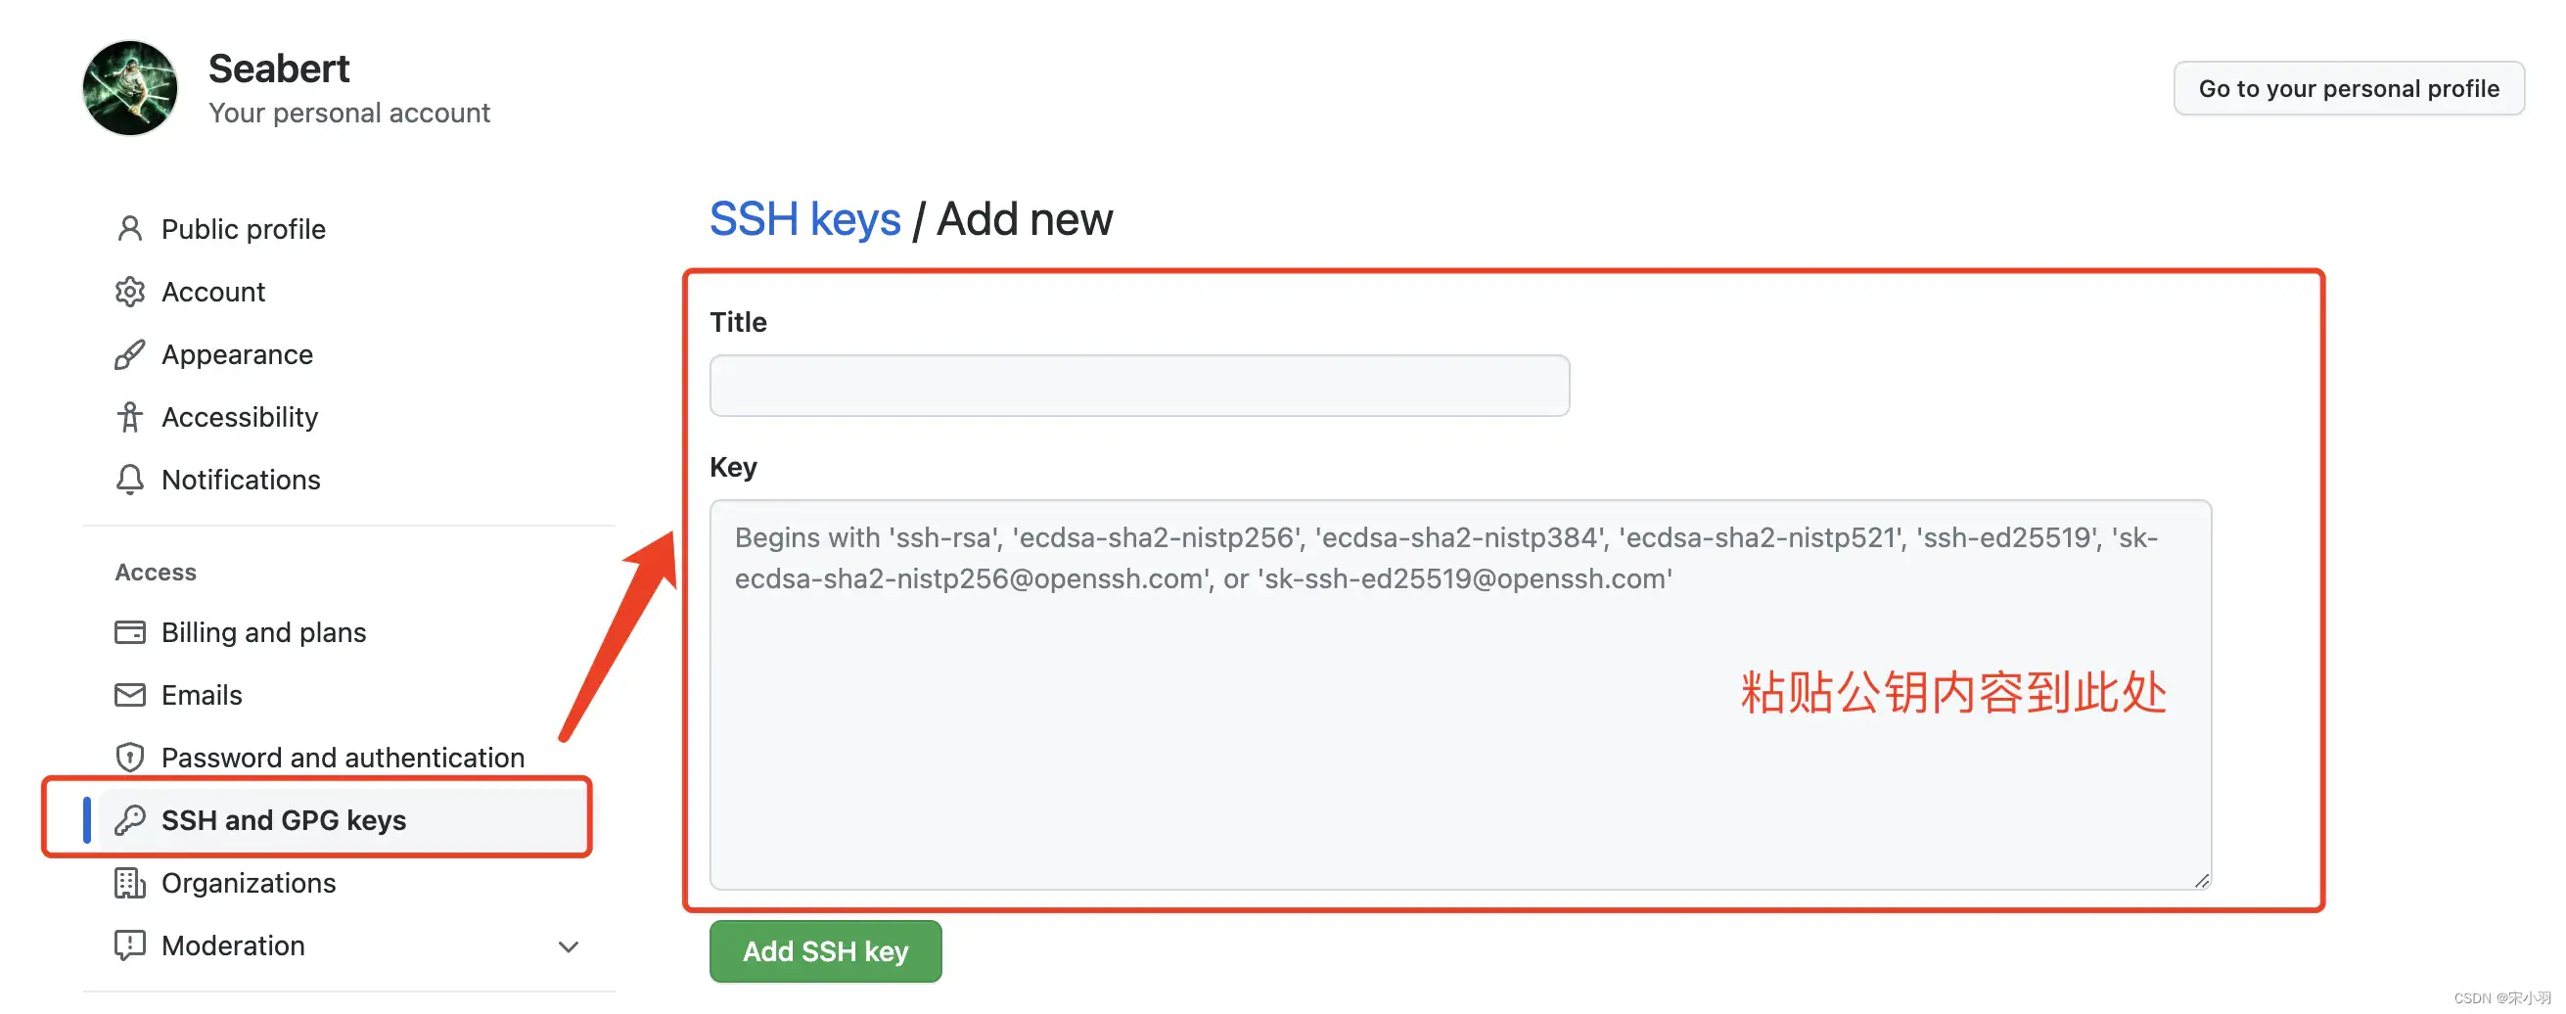The image size is (2566, 1014).
Task: Follow the SSH keys breadcrumb link
Action: point(804,219)
